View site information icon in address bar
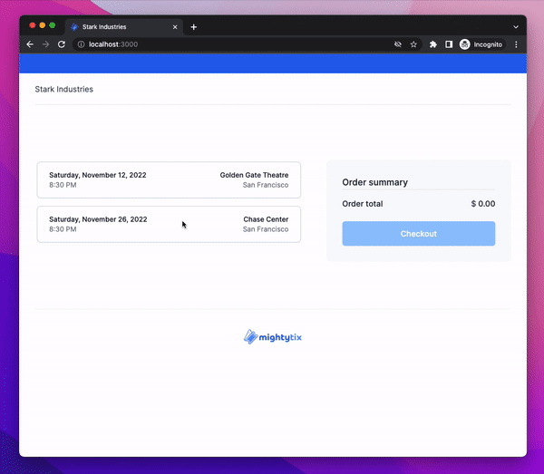Viewport: 544px width, 474px height. (81, 44)
